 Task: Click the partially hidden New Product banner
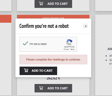click(53, 17)
